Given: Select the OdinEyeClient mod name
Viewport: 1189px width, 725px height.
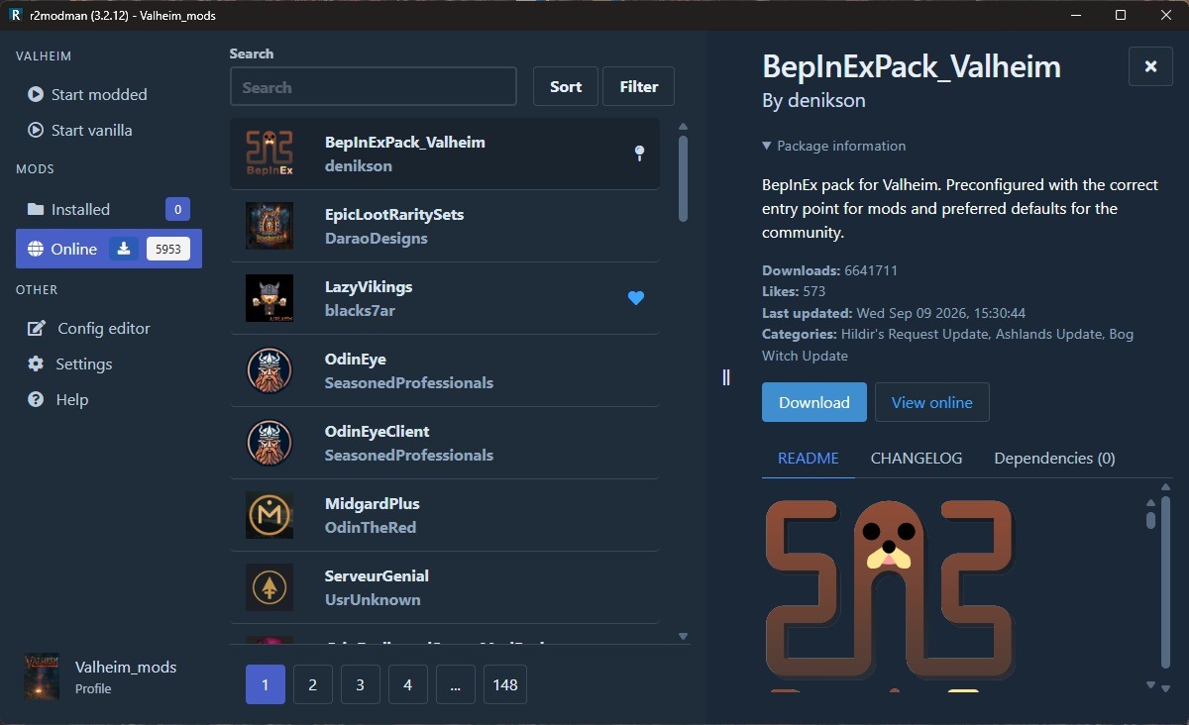Looking at the screenshot, I should [379, 431].
